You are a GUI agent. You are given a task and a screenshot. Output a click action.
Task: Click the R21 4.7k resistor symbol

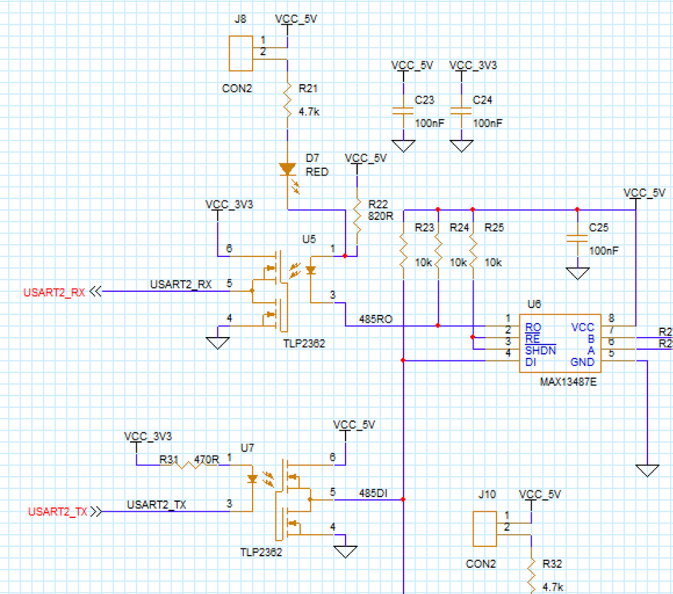pyautogui.click(x=288, y=100)
